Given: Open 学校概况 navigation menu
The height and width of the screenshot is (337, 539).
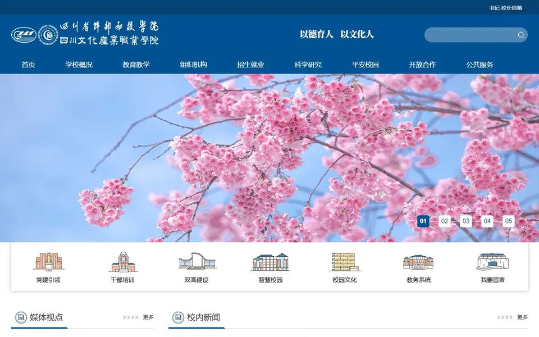Looking at the screenshot, I should click(x=79, y=65).
